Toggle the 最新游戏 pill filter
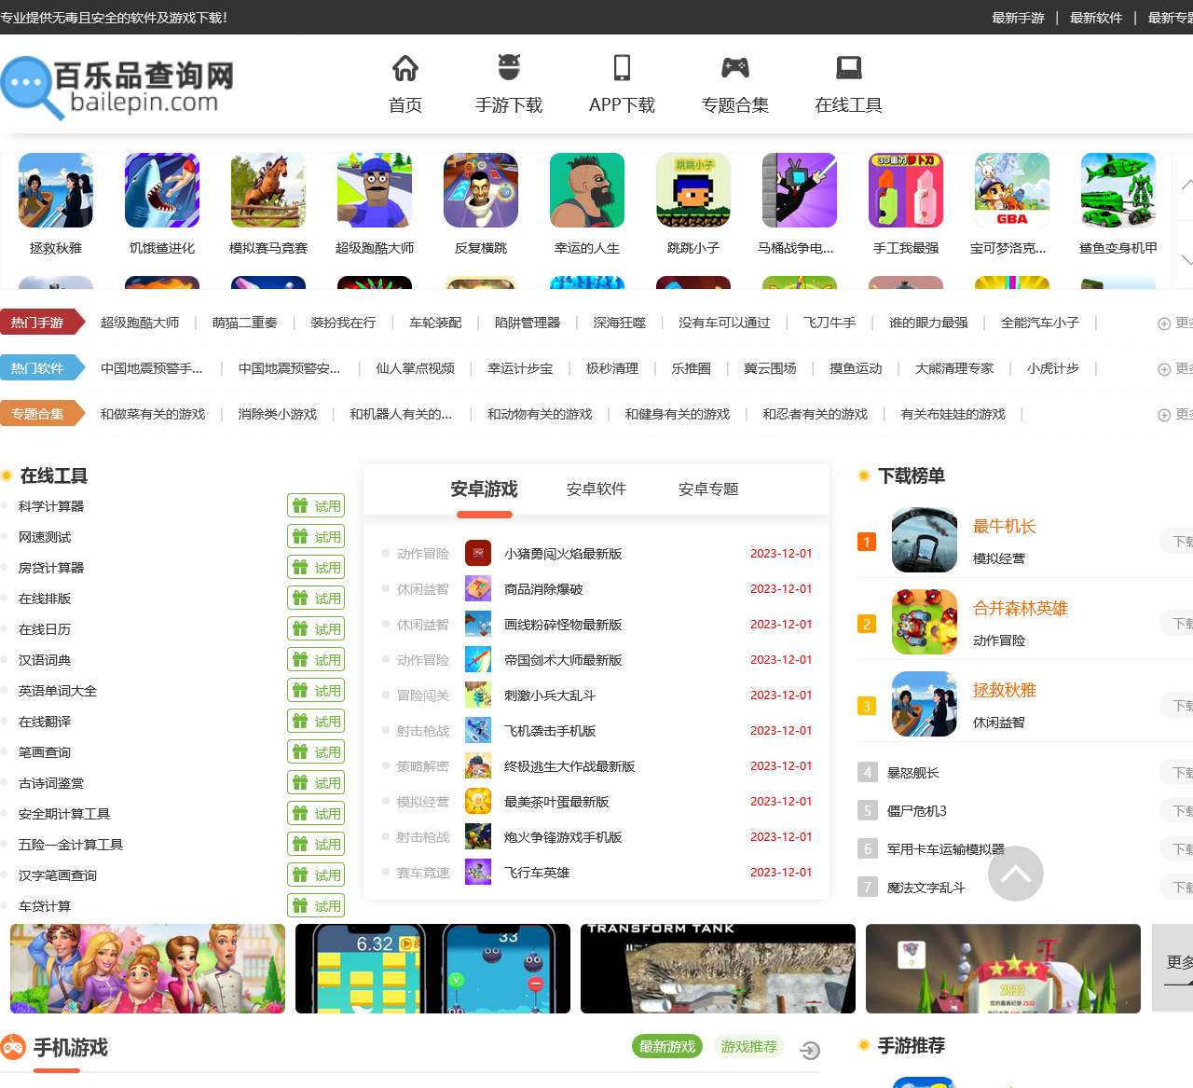 tap(666, 1046)
